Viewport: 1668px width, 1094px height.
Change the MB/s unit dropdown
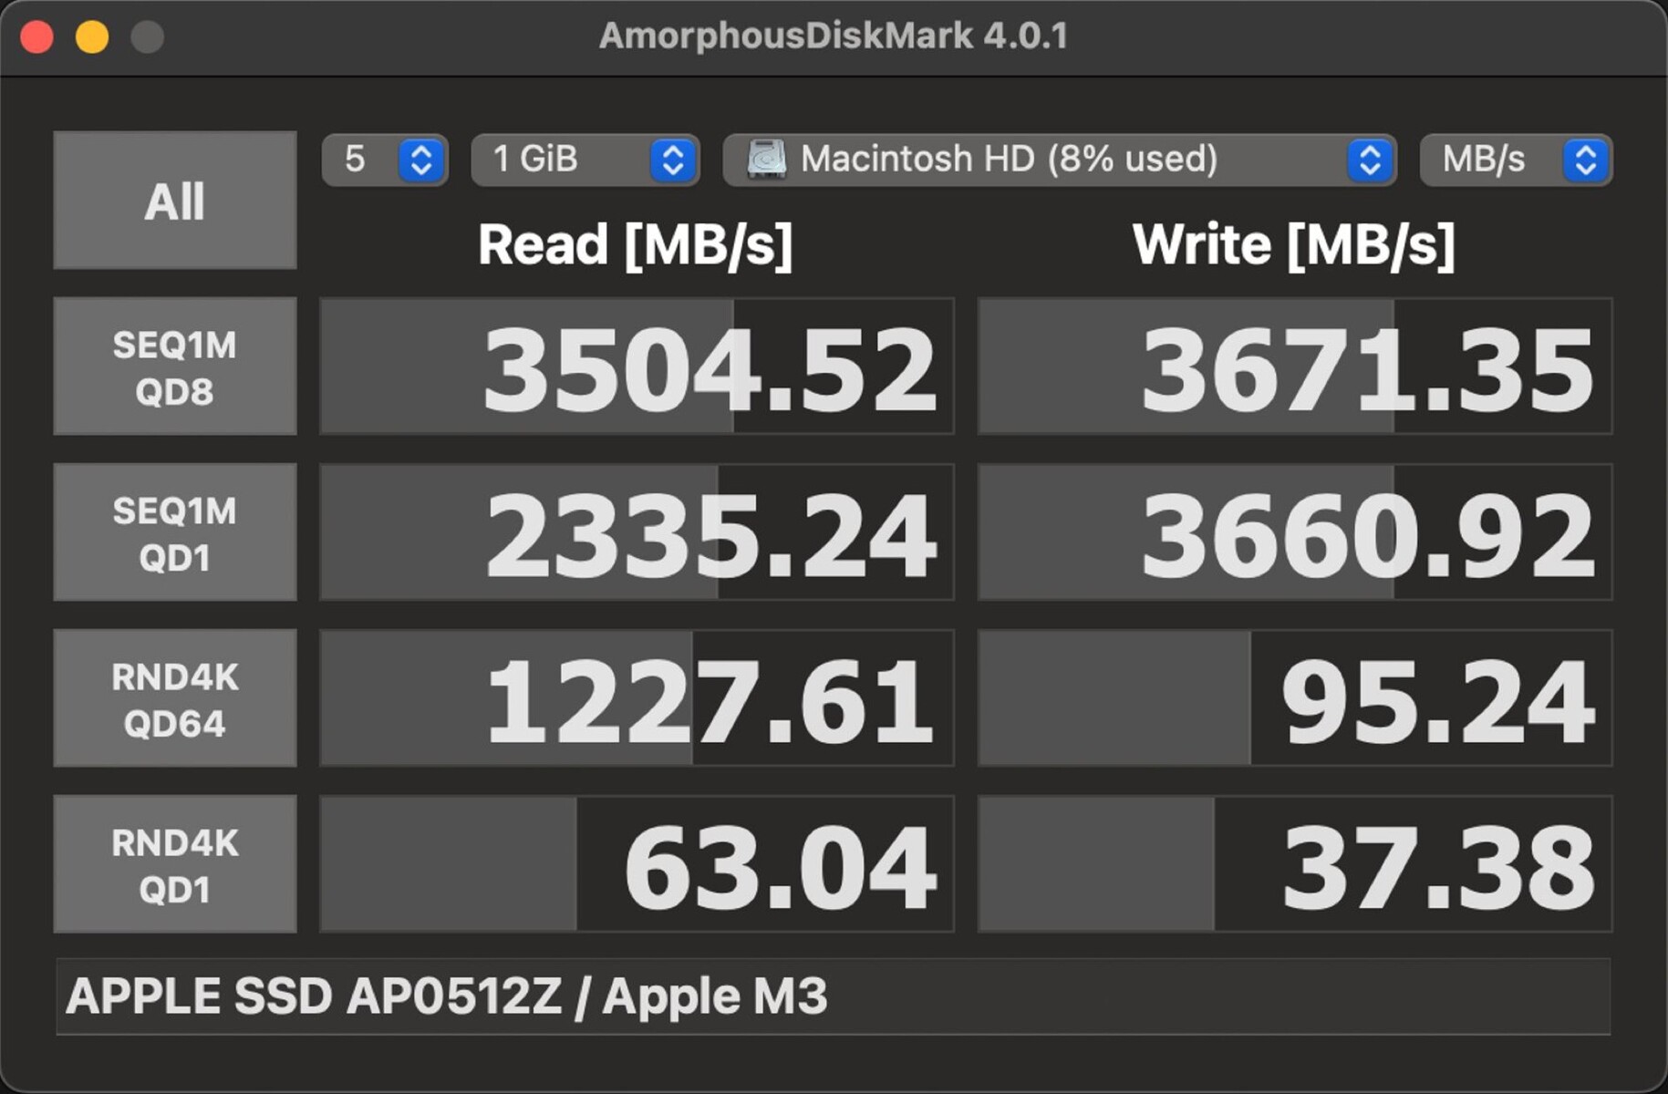(1487, 160)
